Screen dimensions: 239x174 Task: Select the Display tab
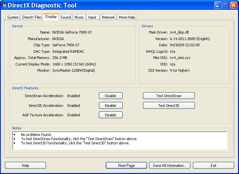(x=51, y=17)
